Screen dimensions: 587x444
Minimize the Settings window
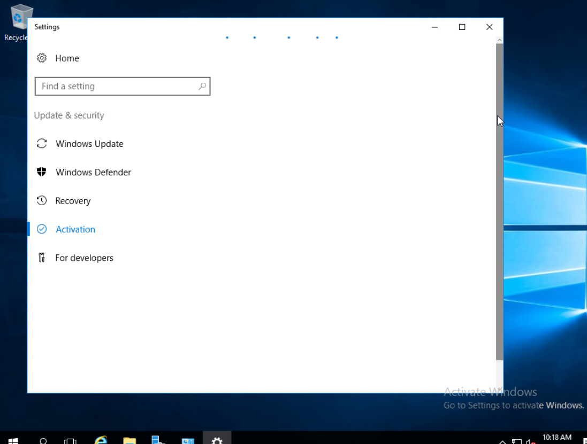[x=434, y=27]
